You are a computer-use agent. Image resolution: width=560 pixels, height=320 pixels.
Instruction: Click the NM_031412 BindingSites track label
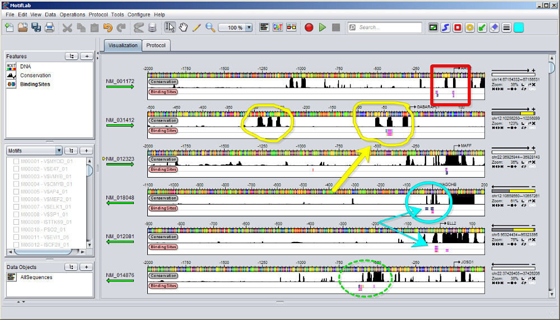pyautogui.click(x=163, y=131)
